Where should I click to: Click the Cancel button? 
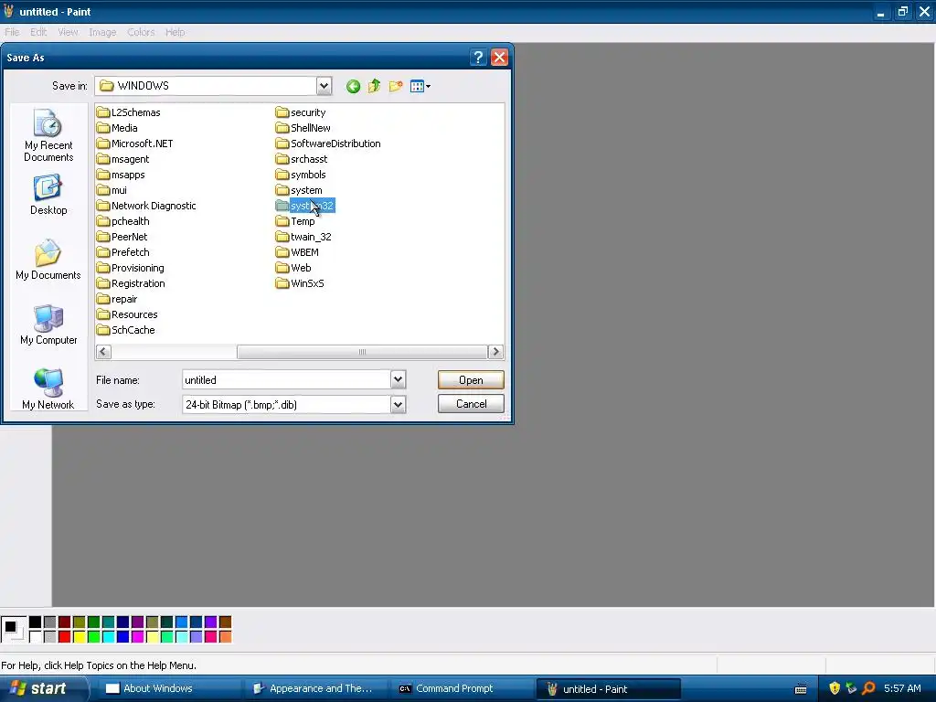point(471,404)
